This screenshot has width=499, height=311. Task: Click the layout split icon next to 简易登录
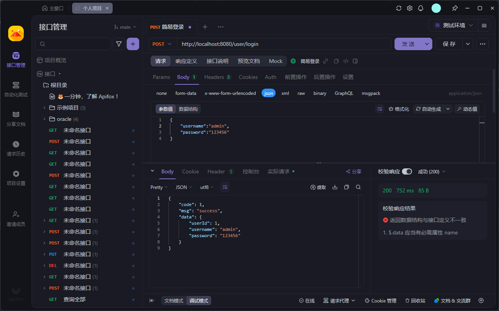pos(355,61)
